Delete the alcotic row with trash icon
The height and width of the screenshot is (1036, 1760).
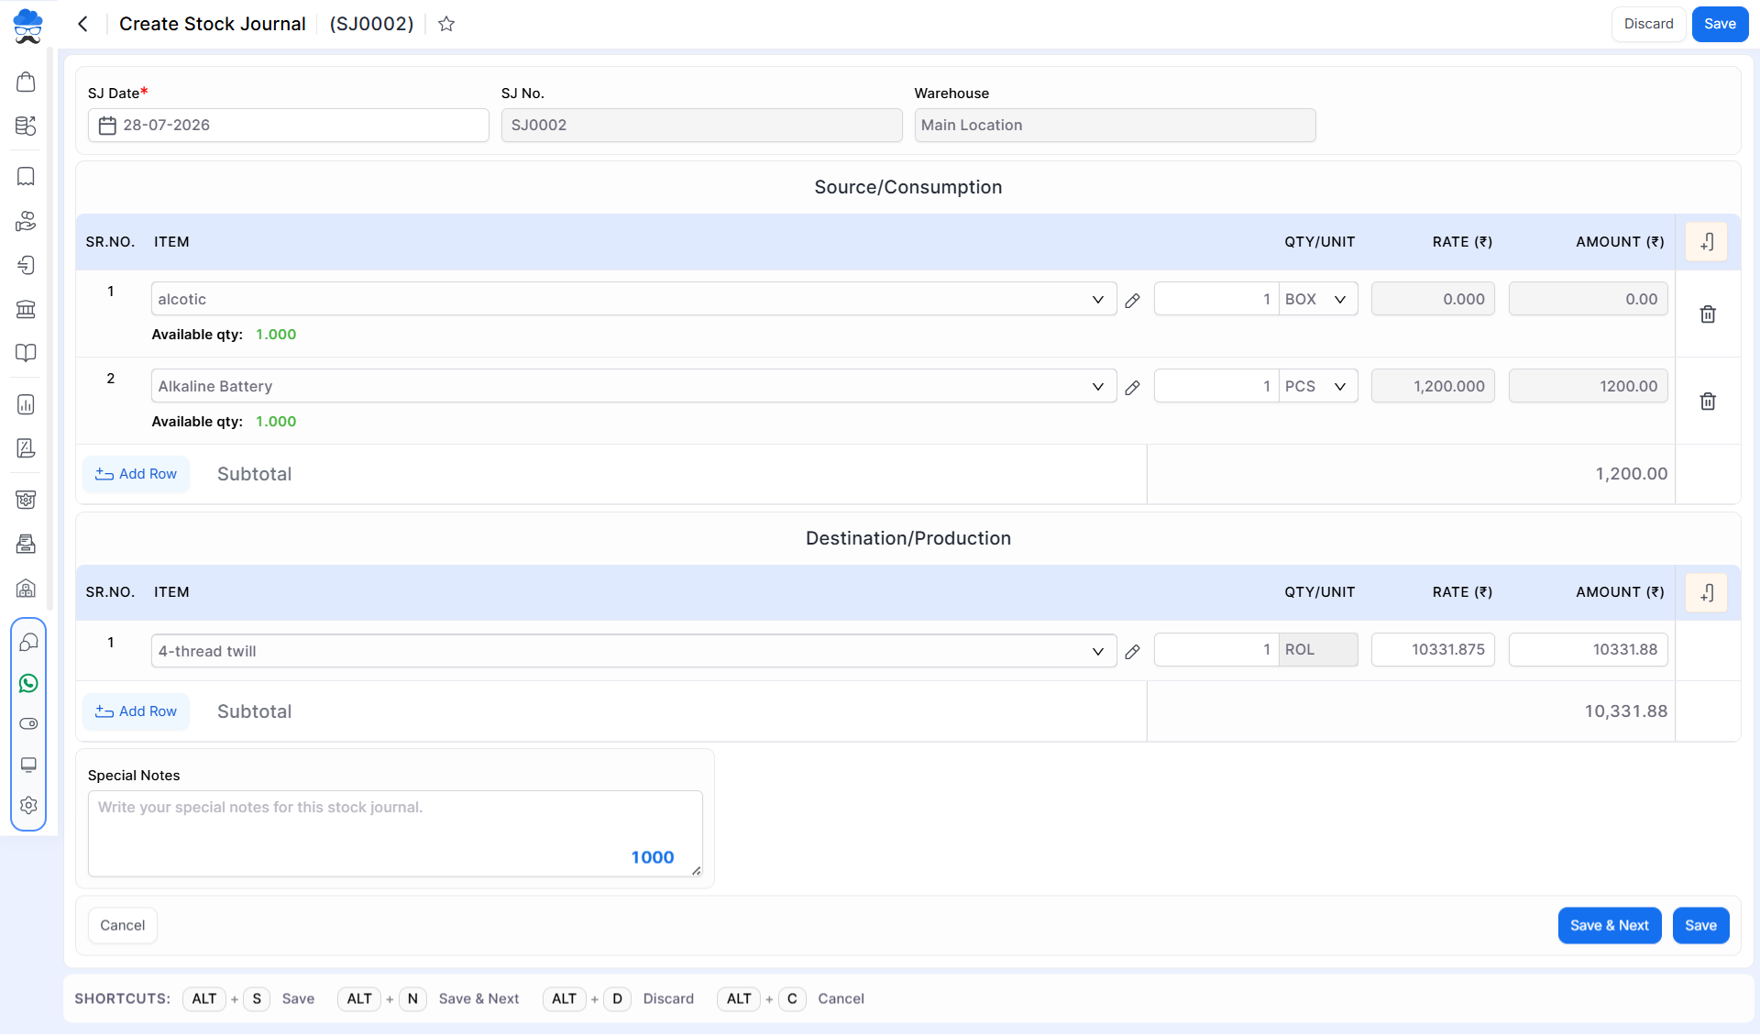[x=1708, y=314]
